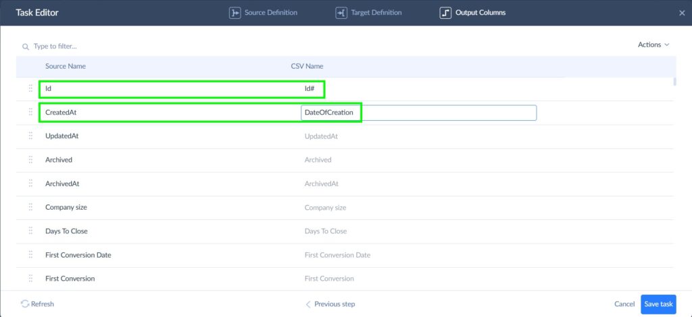Grab the drag handle of the Id row
Screen dimensions: 692x317
tap(30, 88)
